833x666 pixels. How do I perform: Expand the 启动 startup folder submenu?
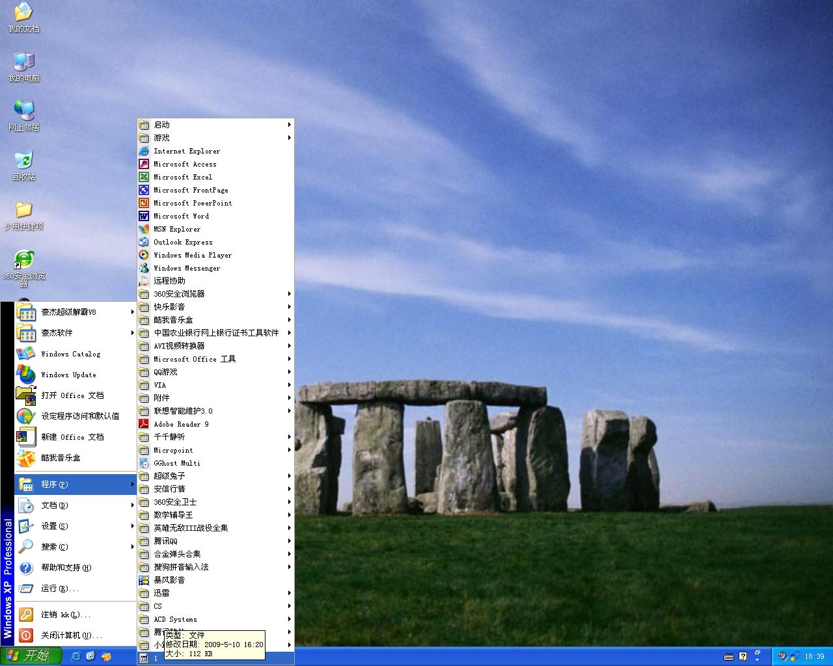point(215,125)
